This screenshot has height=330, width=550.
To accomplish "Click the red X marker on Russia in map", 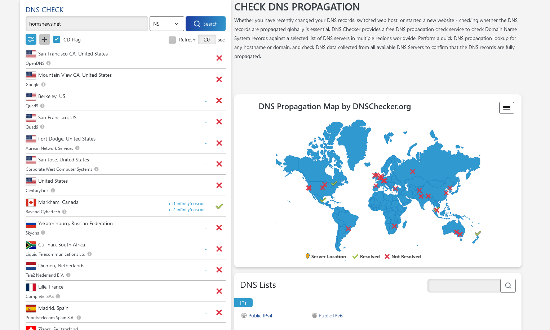I will pos(413,171).
